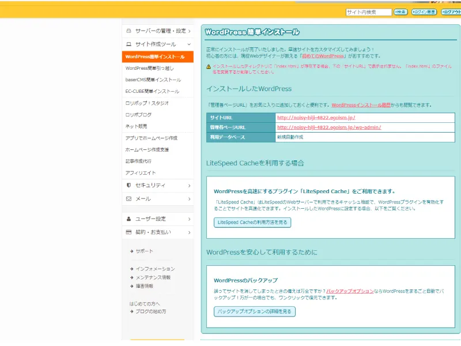Click the credit card icon beside 契約・お支払い

pyautogui.click(x=129, y=232)
